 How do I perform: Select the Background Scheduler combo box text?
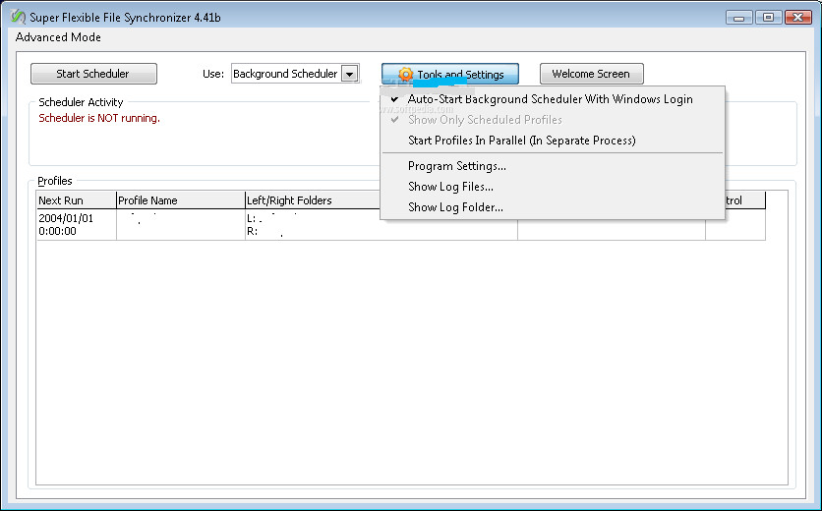click(286, 74)
